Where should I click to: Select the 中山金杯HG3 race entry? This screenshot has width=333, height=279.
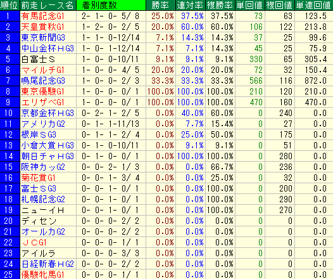pos(47,48)
